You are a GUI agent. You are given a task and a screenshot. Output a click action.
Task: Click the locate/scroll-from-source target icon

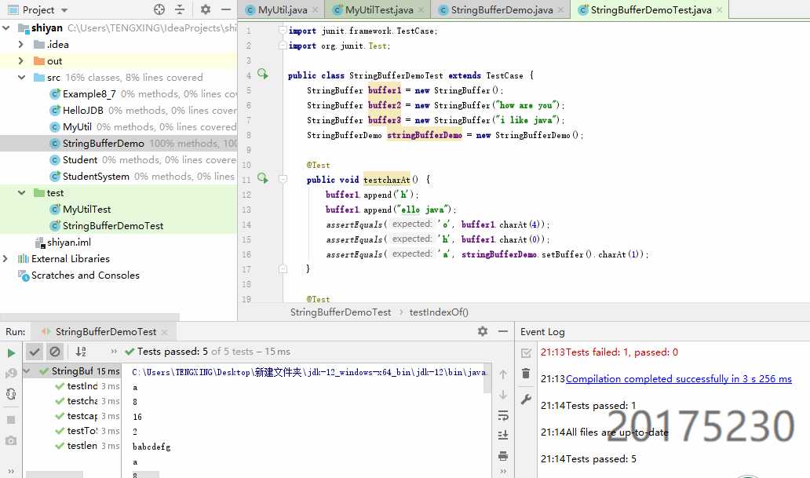point(159,10)
